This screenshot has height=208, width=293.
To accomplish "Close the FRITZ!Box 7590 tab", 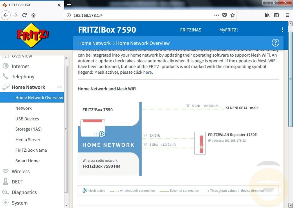I will 59,5.
